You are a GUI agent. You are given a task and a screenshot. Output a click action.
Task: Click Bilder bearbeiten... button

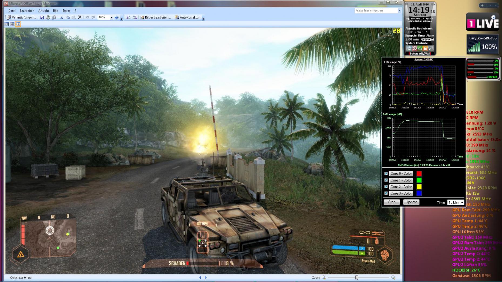(x=155, y=18)
